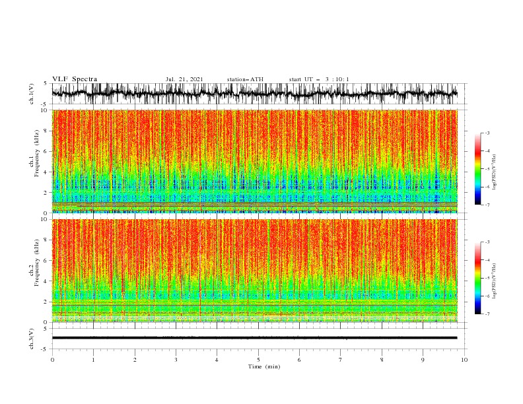Click the ch.1(V) waveform axis label
523x404 pixels.
click(32, 94)
